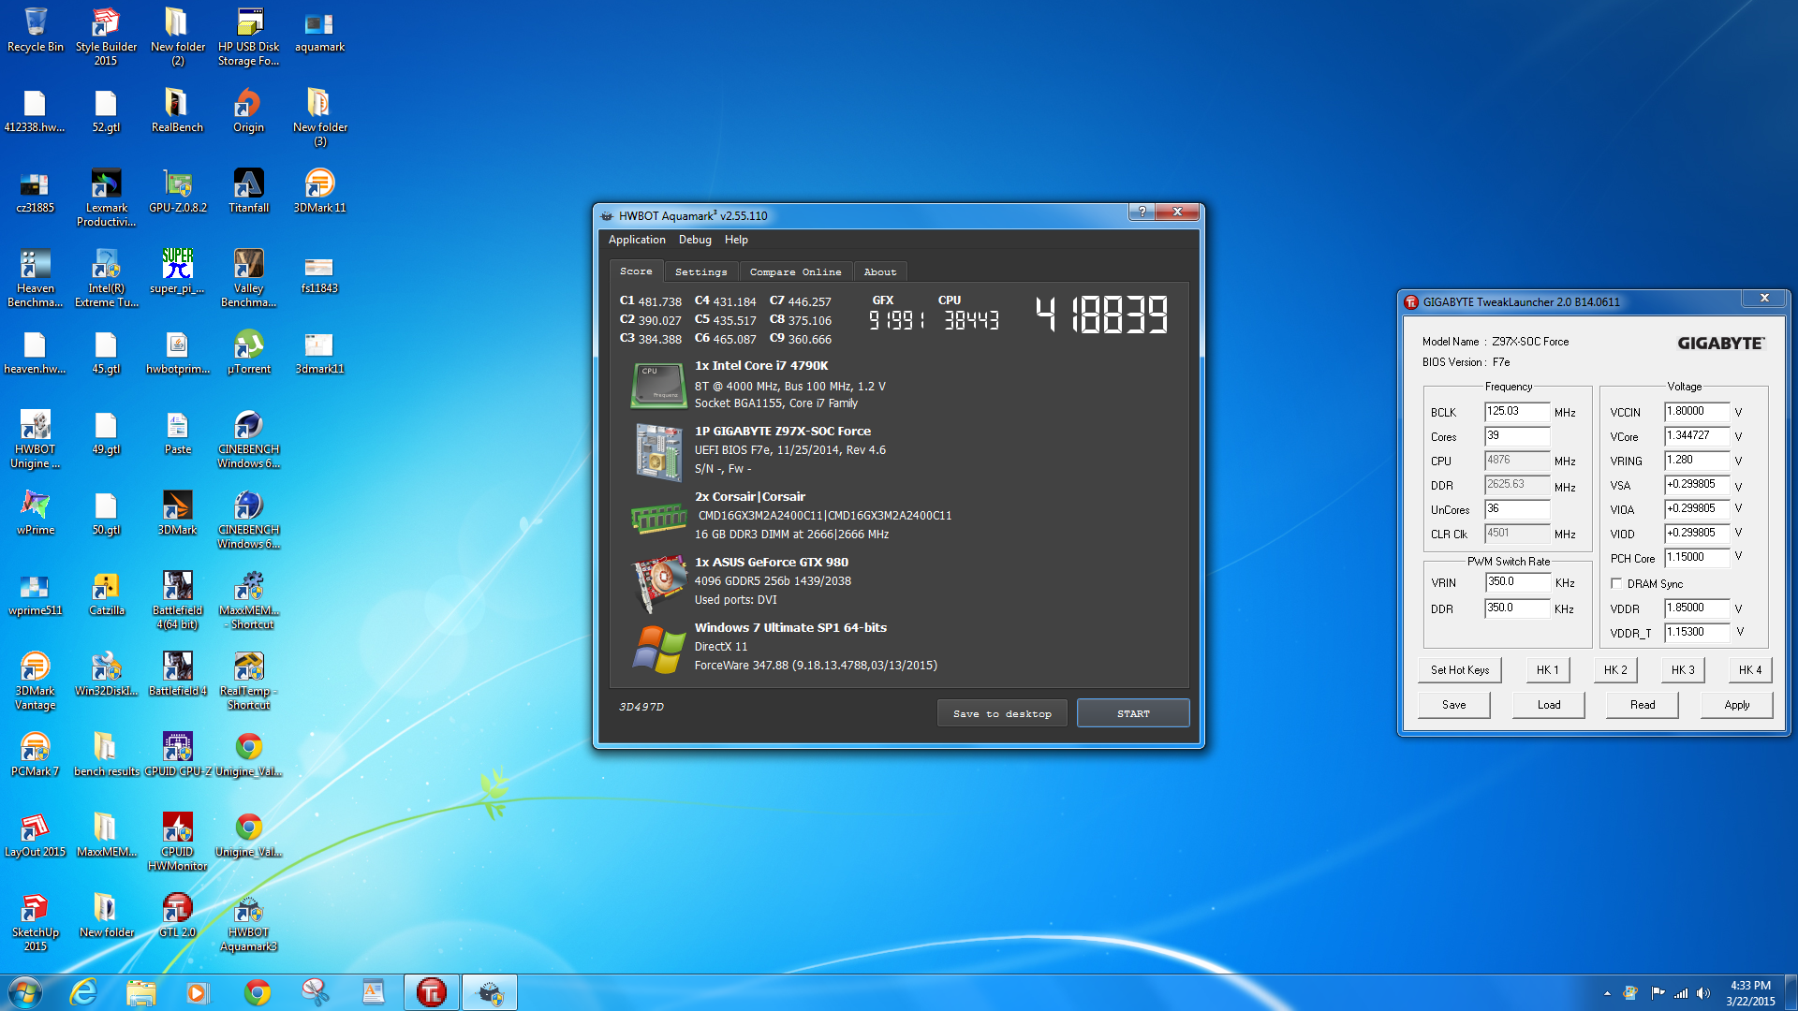Select the Titanfall desktop shortcut
The height and width of the screenshot is (1011, 1798).
pyautogui.click(x=248, y=191)
